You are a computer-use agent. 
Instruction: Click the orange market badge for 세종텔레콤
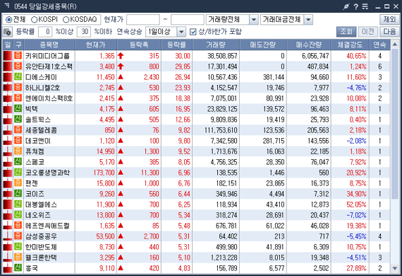pos(18,130)
